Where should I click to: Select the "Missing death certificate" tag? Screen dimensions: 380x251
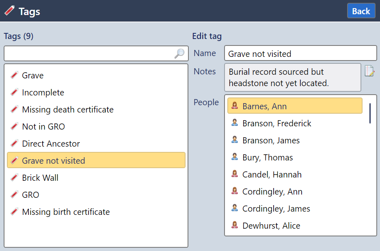click(67, 109)
